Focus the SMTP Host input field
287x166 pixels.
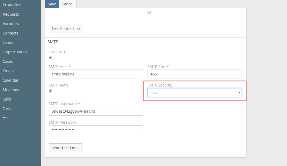pos(96,74)
